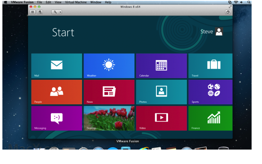Launch the Weather app tile
The image size is (262, 164).
click(109, 65)
